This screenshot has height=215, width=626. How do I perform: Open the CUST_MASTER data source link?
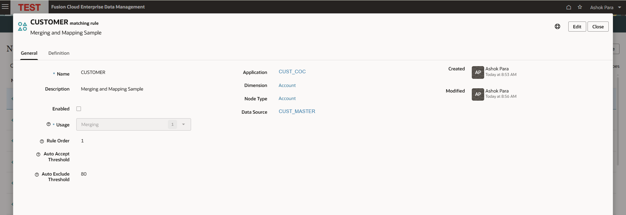tap(297, 111)
